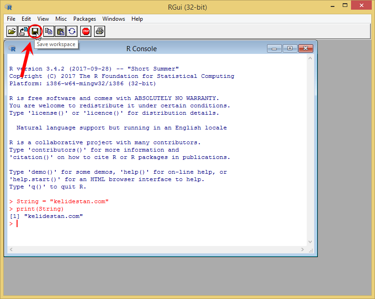Click the red STOP computation icon
This screenshot has height=299, width=375.
pos(86,31)
